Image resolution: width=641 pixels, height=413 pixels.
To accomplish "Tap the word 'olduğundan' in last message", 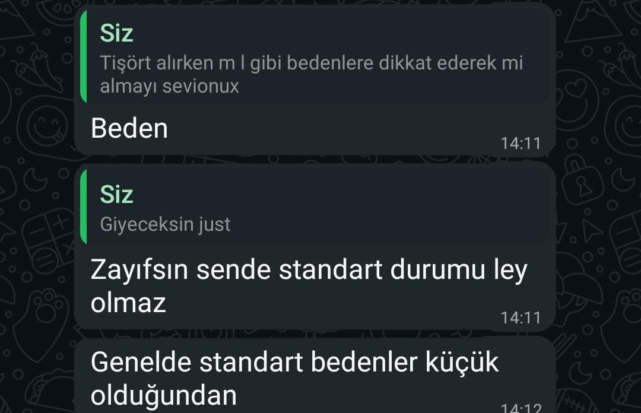I will coord(164,396).
